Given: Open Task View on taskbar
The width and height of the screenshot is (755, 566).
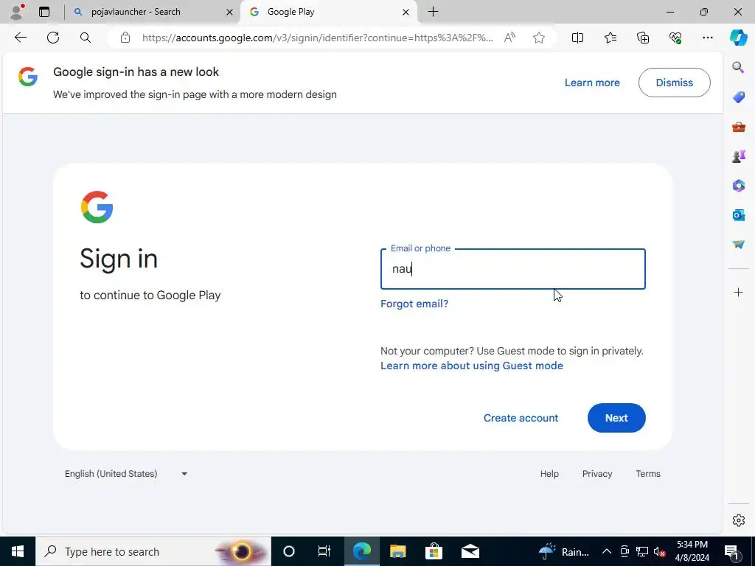Looking at the screenshot, I should 324,551.
